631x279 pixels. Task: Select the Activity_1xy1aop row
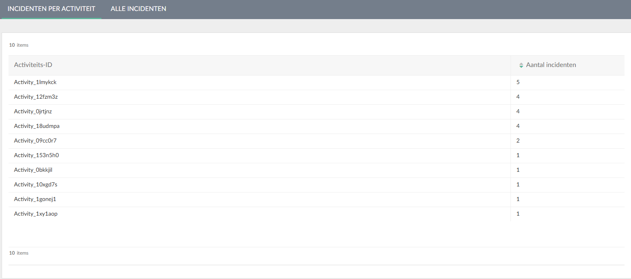tap(36, 214)
